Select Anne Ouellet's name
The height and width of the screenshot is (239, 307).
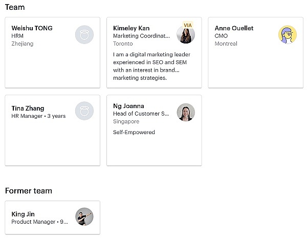tap(234, 28)
